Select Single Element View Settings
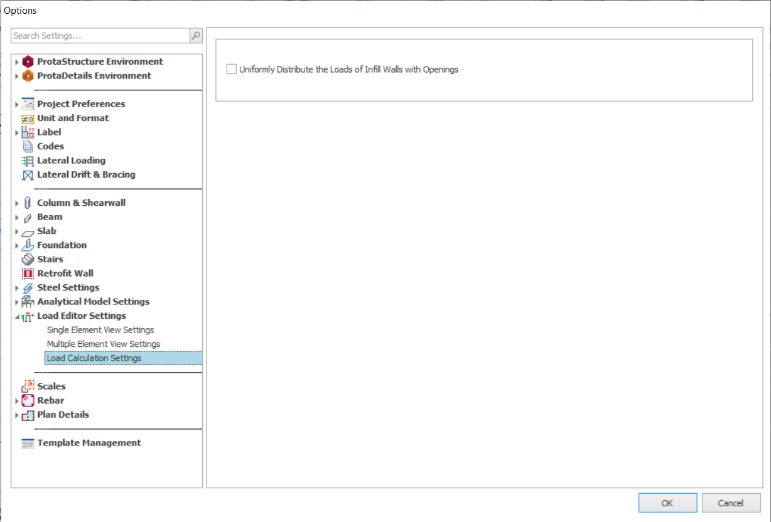The height and width of the screenshot is (522, 771). pyautogui.click(x=100, y=330)
